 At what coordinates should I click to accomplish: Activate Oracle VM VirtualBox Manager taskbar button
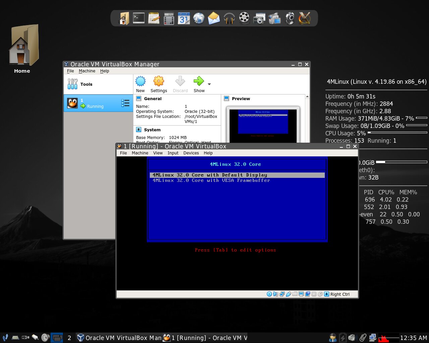point(119,338)
